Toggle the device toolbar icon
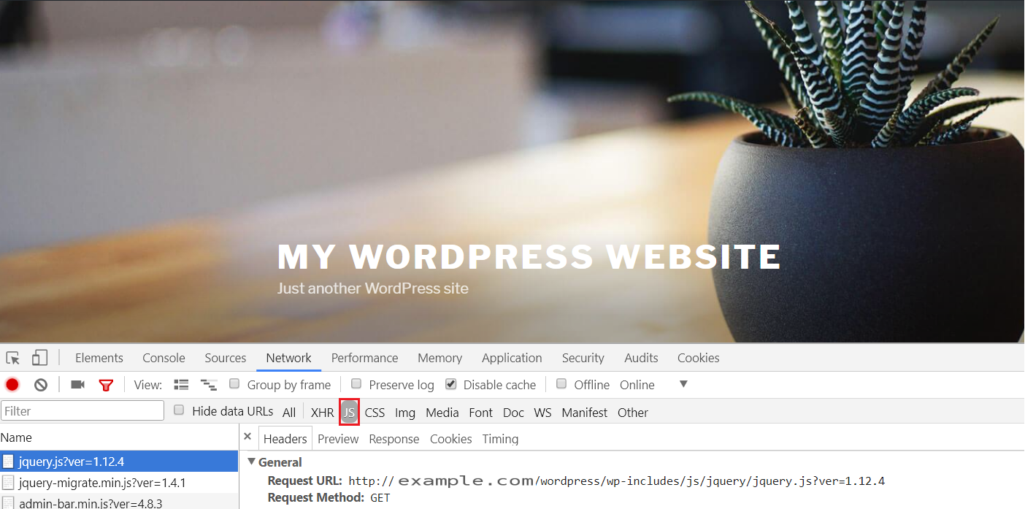Image resolution: width=1025 pixels, height=509 pixels. pyautogui.click(x=39, y=358)
